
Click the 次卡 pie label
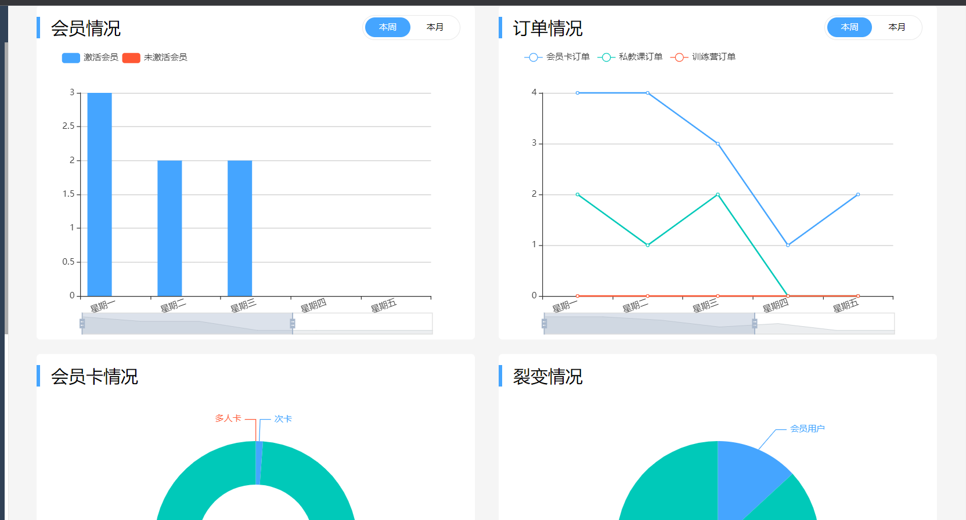pos(283,419)
